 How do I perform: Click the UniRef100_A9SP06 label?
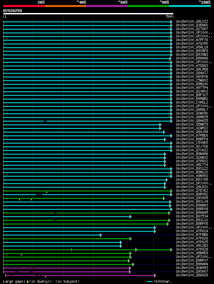coord(192,77)
